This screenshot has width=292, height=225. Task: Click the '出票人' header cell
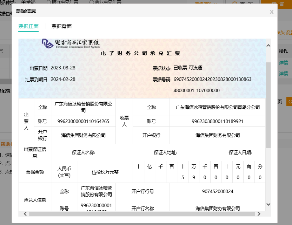click(x=26, y=121)
